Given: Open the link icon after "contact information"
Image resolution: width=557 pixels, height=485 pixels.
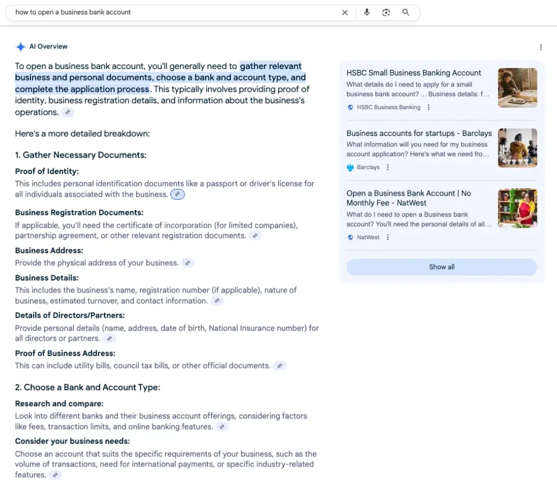Looking at the screenshot, I should point(216,301).
